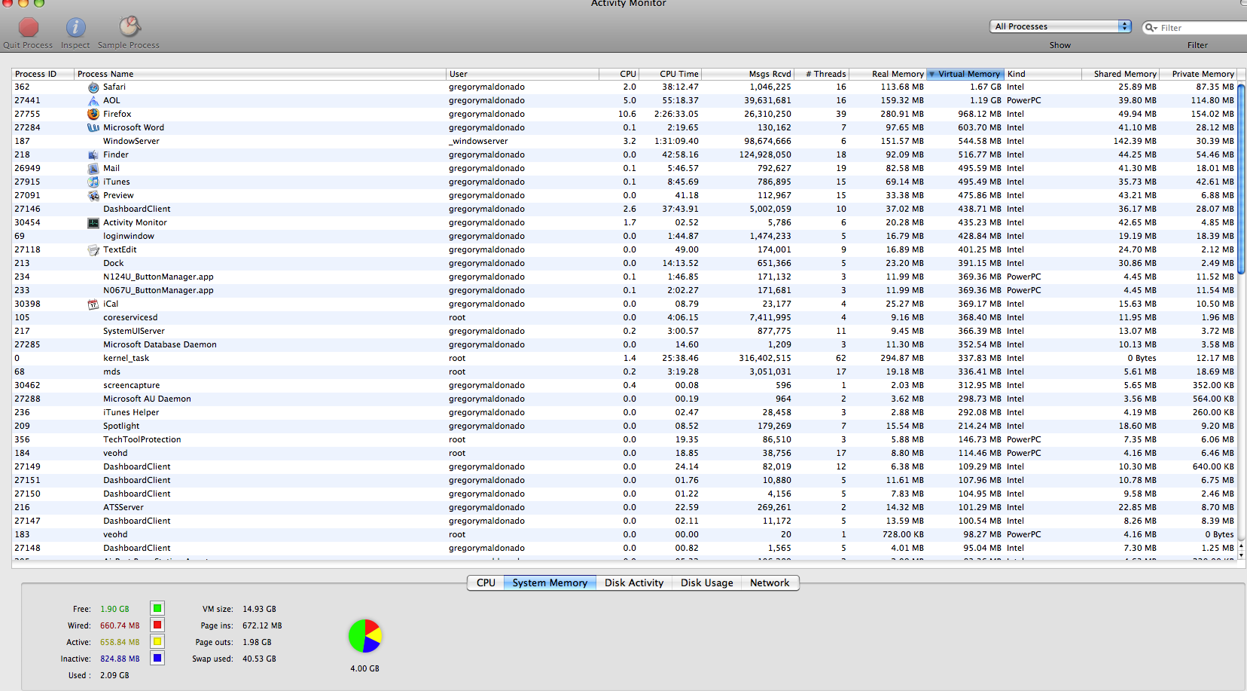The image size is (1247, 691).
Task: Click the Quit Process stop icon
Action: tap(29, 27)
